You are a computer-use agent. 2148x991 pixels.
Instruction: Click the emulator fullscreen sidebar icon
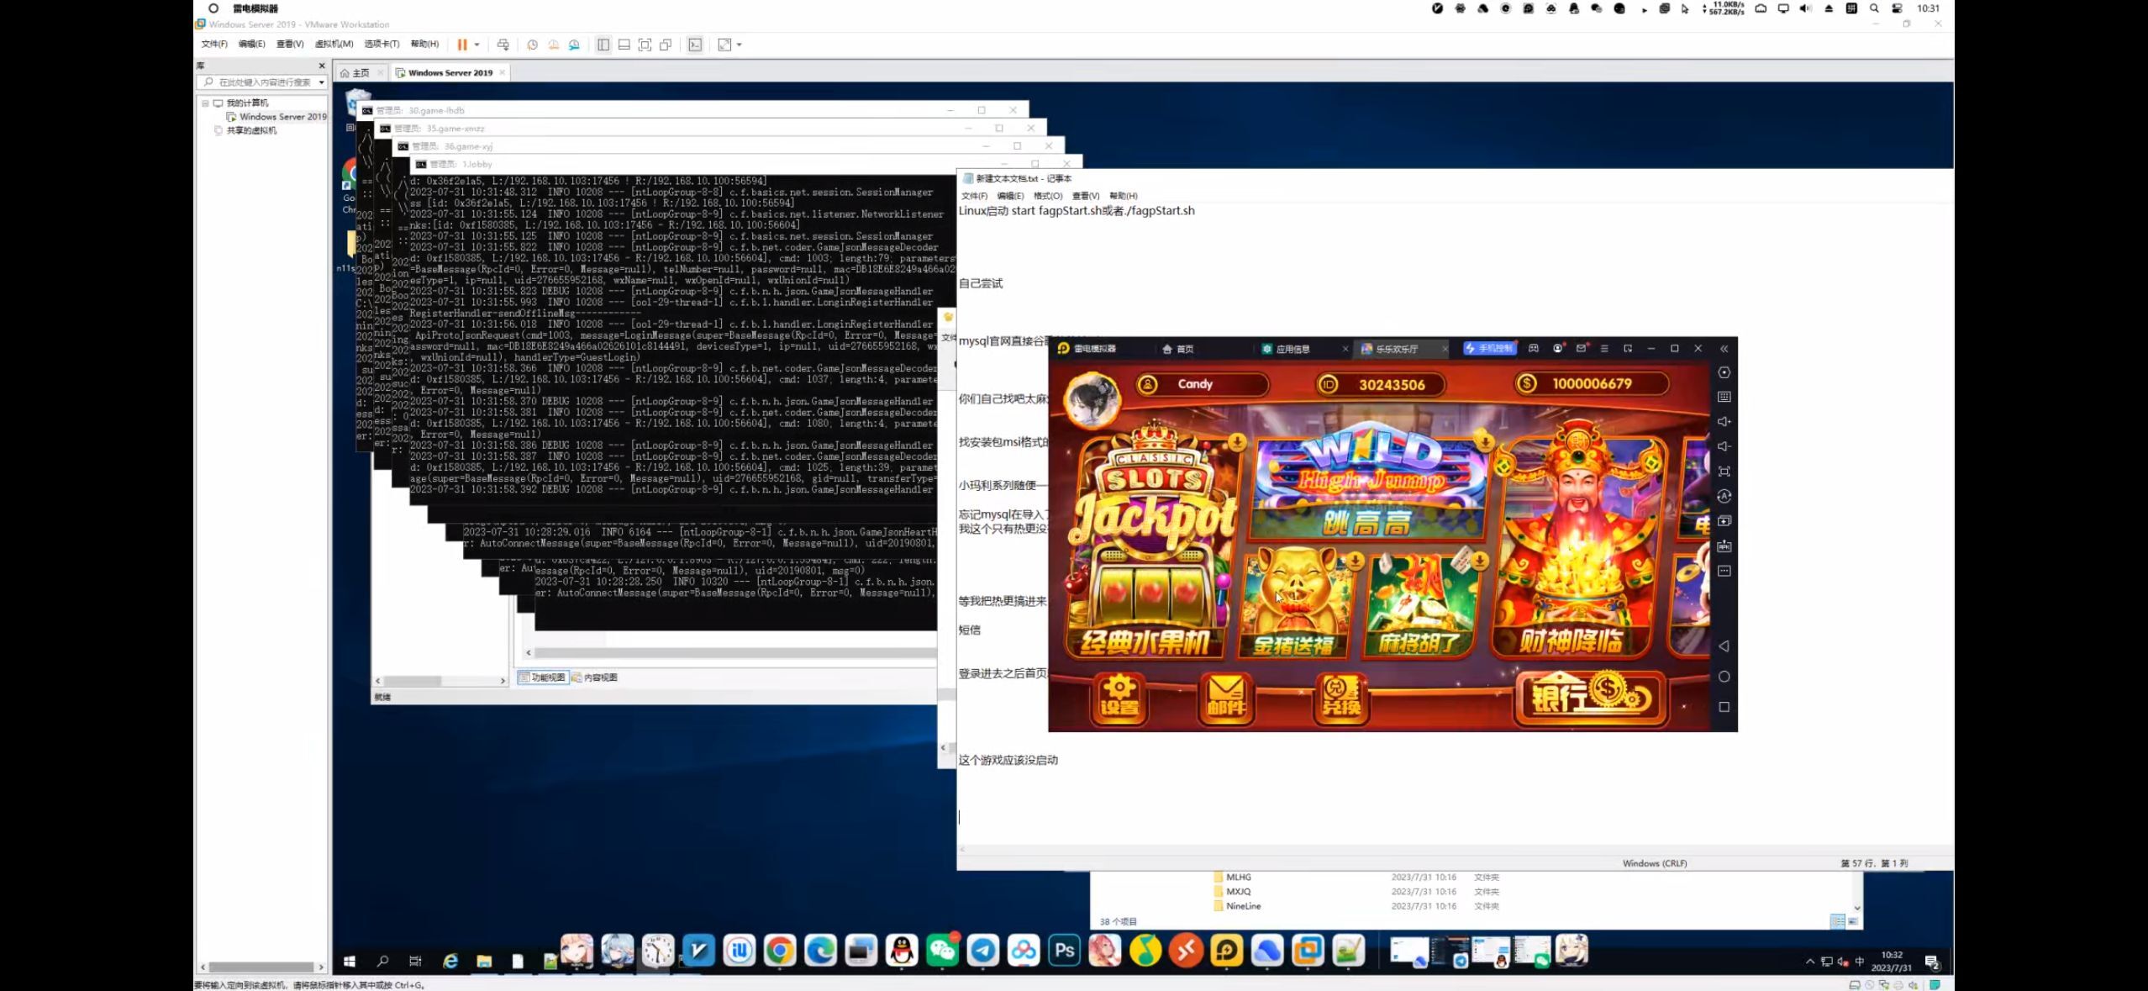(x=1724, y=472)
